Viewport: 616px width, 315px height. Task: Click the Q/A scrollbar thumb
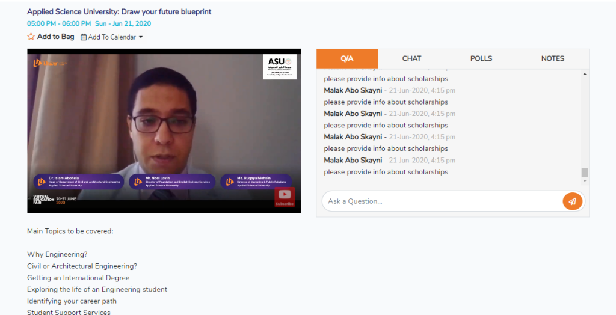585,172
